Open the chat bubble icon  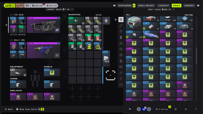click(x=130, y=109)
